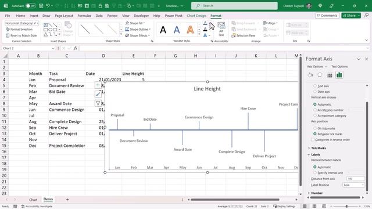This screenshot has height=209, width=372.
Task: Open the Name Box dropdown arrow
Action: pos(53,48)
